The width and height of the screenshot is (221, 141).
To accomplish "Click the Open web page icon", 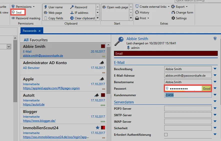I will click(x=104, y=7).
